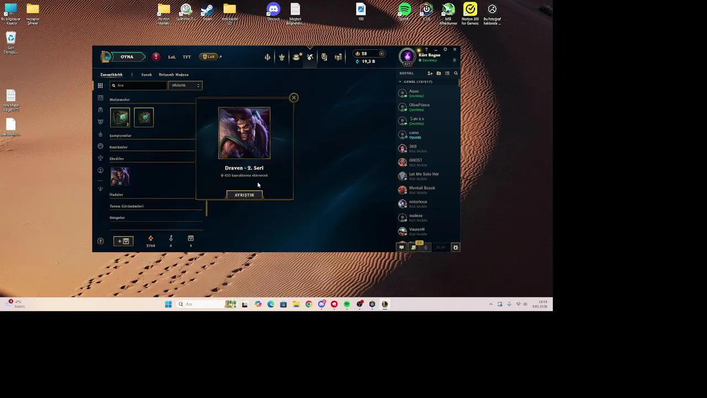707x398 pixels.
Task: Open the Kürt Bogan profile avatar
Action: [x=407, y=56]
